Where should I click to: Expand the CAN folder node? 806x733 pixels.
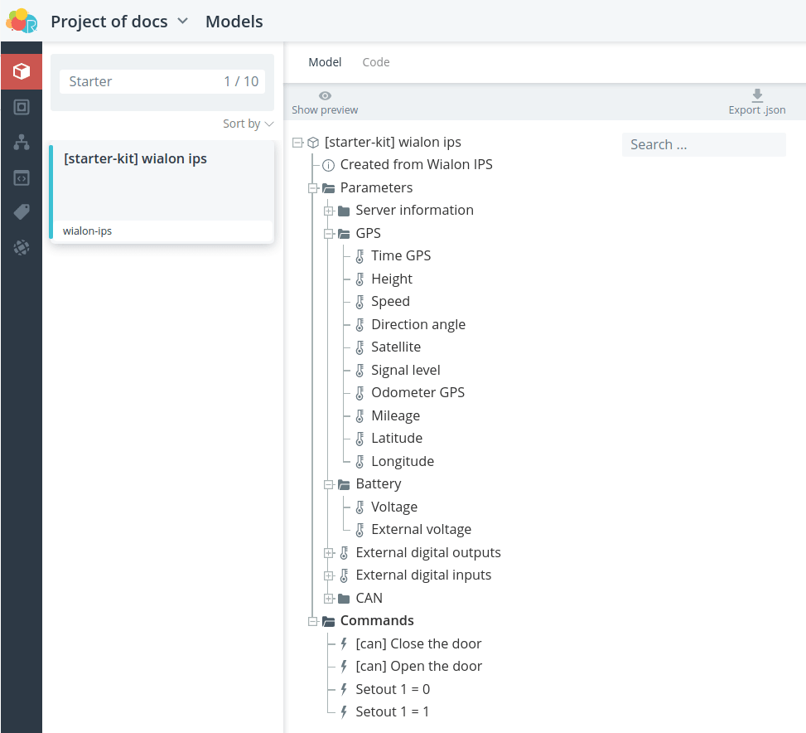[x=329, y=599]
